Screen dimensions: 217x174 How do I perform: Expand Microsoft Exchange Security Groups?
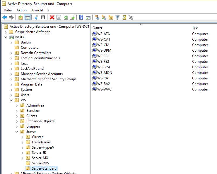pyautogui.click(x=11, y=79)
